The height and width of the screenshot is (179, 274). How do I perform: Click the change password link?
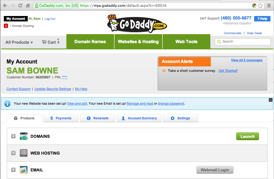tap(171, 103)
